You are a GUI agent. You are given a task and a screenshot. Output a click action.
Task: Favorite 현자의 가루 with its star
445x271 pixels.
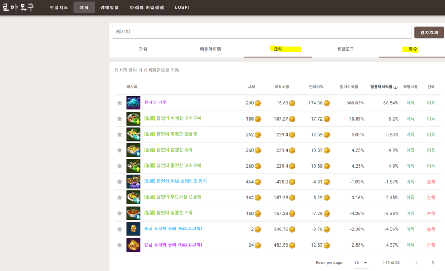click(120, 103)
